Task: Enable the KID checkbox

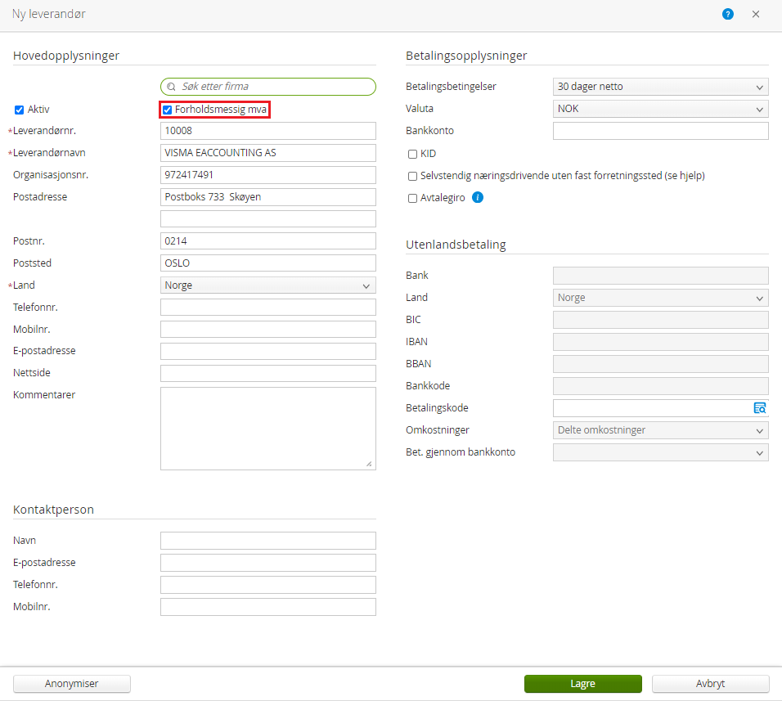Action: [x=412, y=154]
